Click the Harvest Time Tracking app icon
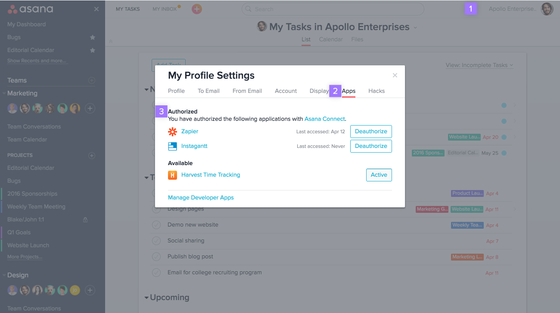The image size is (560, 313). click(172, 175)
